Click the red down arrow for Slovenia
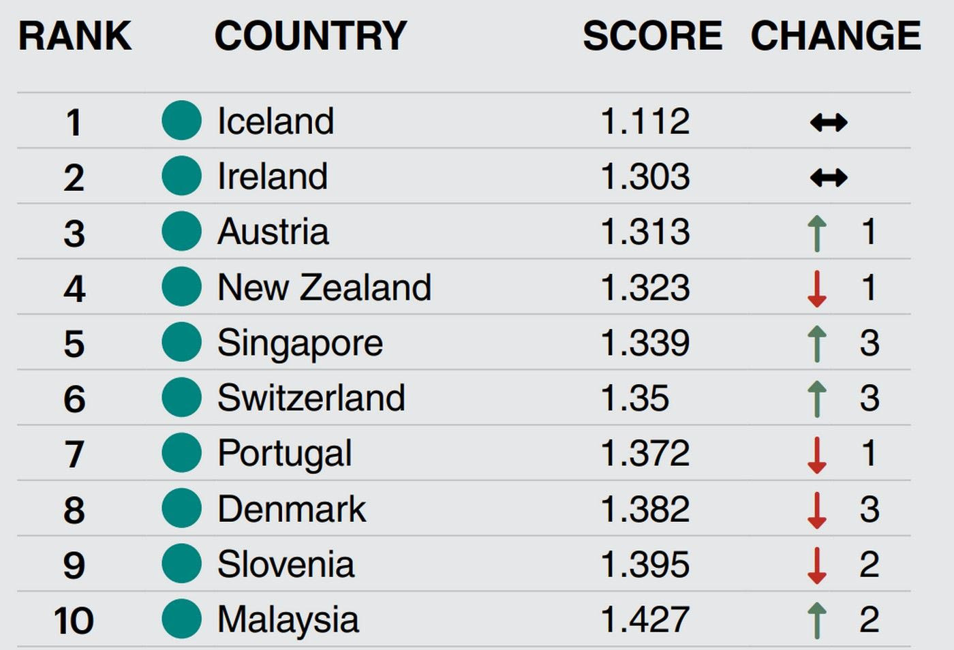Screen dimensions: 954x650 816,566
